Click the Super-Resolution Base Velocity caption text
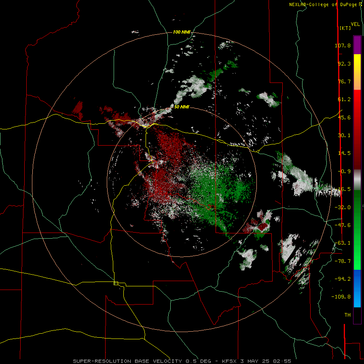Screen dimensions: 364x364 point(182,361)
